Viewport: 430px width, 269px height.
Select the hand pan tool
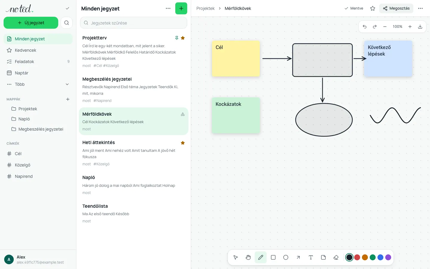pyautogui.click(x=248, y=257)
